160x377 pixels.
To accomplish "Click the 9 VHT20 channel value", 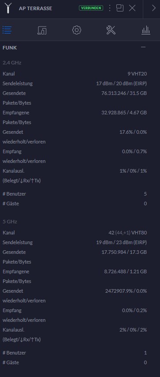I will click(x=137, y=74).
